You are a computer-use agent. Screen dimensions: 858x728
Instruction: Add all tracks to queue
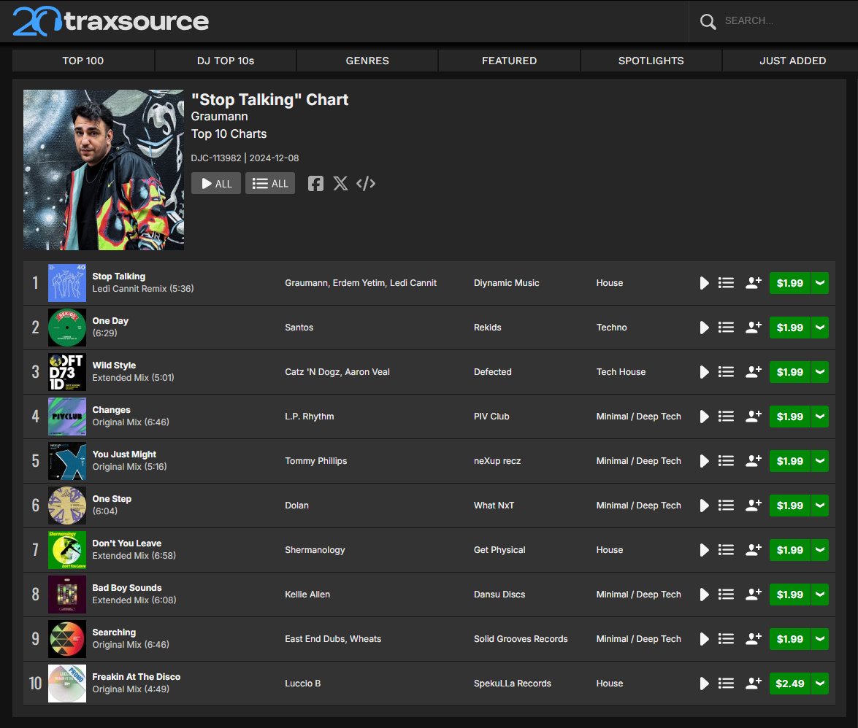point(270,184)
